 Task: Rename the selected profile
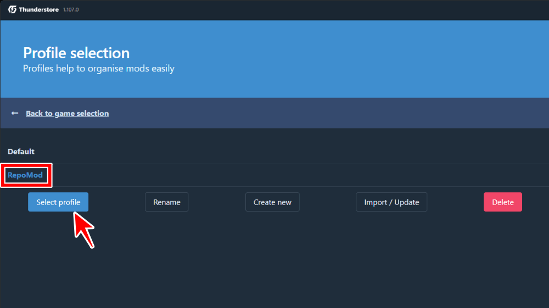pos(166,202)
